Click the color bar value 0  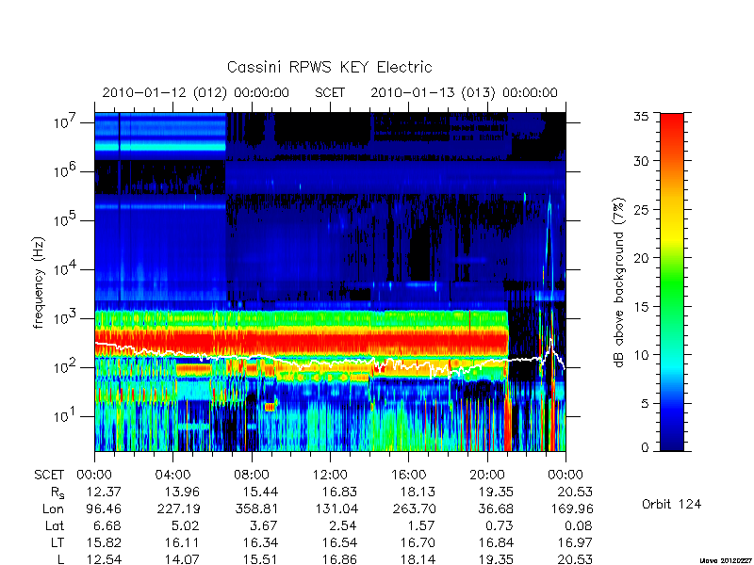click(645, 447)
